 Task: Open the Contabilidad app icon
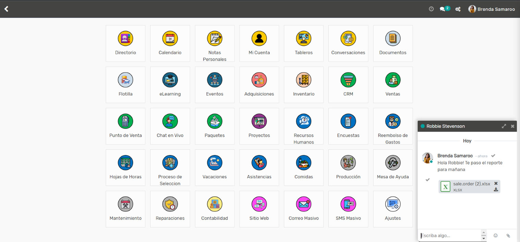point(214,209)
